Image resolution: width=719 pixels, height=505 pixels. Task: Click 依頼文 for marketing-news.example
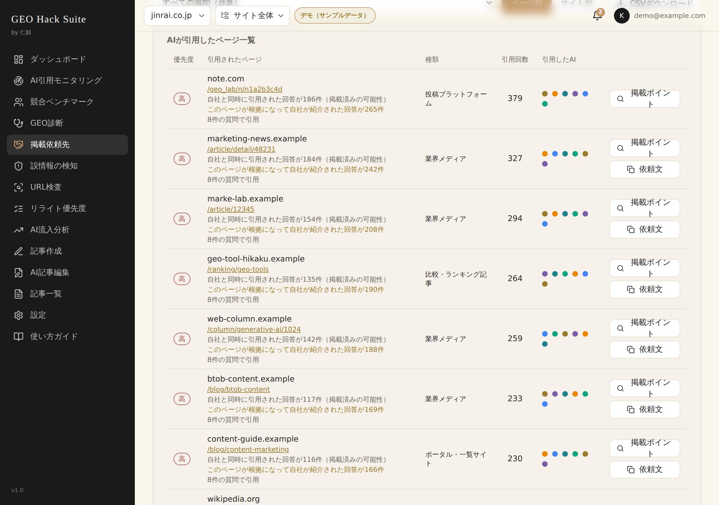point(644,169)
